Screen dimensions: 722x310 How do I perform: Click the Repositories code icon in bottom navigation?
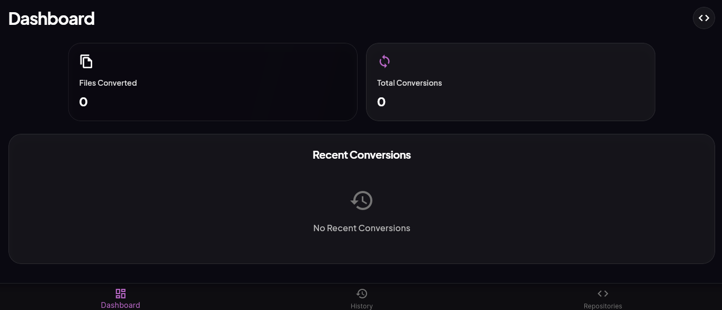tap(603, 293)
